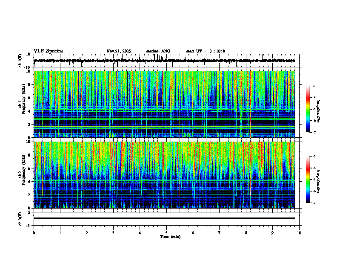Click the 8 kHz tick label on ch.2 axis

29,155
